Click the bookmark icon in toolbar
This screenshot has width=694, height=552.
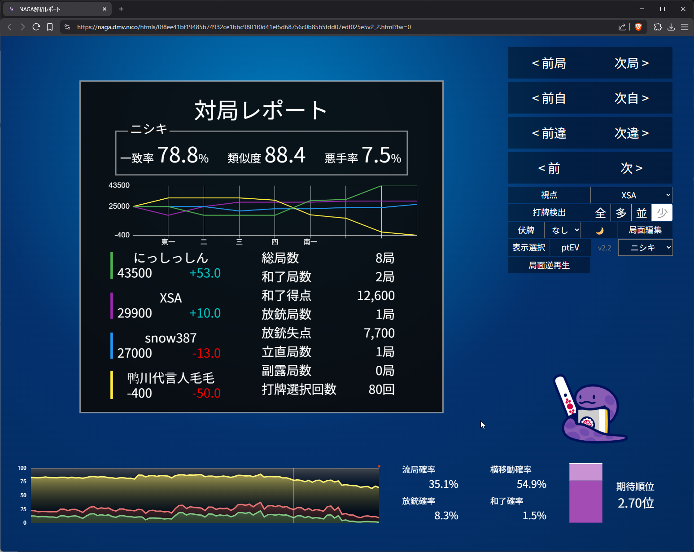(50, 27)
